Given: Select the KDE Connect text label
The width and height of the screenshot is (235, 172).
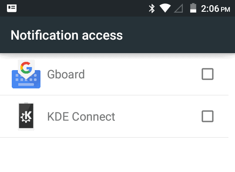Looking at the screenshot, I should 81,117.
